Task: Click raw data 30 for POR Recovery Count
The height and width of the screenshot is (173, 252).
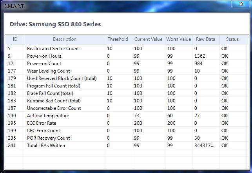Action: click(x=197, y=138)
